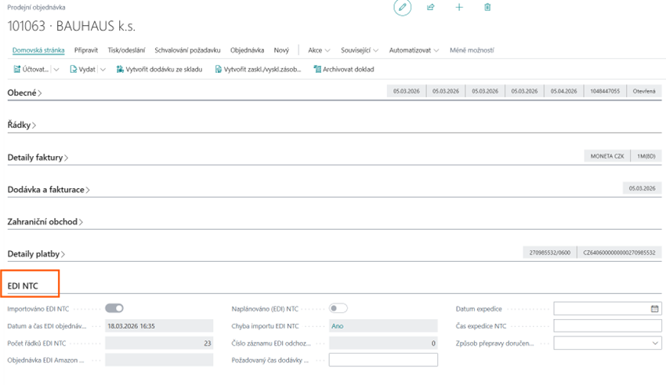Click the pencil edit icon
The height and width of the screenshot is (385, 666).
pos(402,7)
